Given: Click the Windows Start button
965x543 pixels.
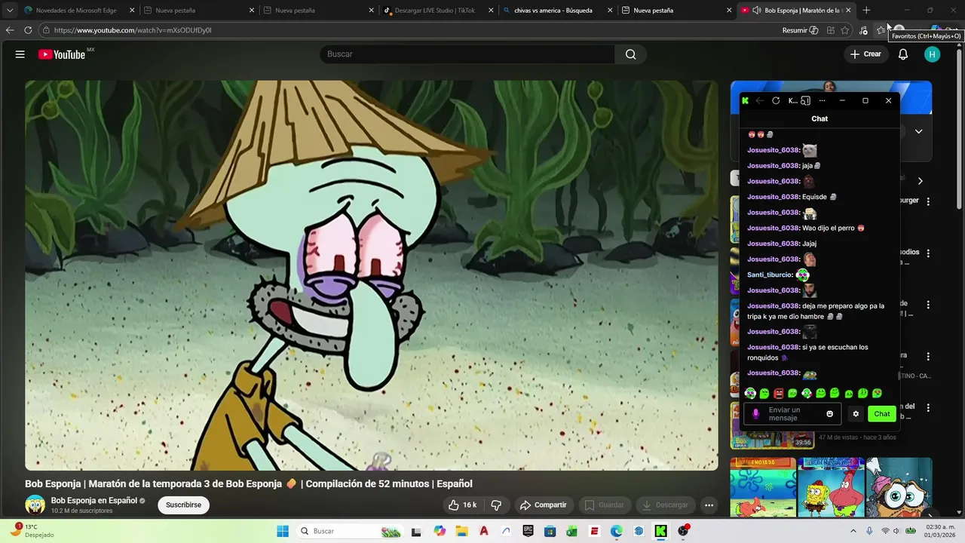Looking at the screenshot, I should (x=283, y=531).
